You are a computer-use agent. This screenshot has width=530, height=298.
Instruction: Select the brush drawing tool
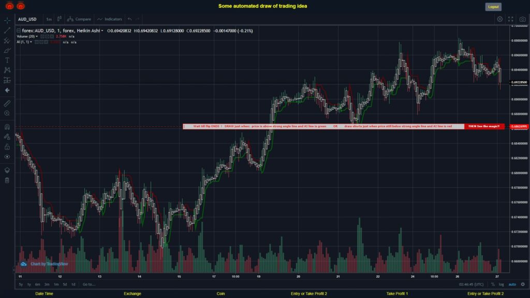click(x=7, y=50)
